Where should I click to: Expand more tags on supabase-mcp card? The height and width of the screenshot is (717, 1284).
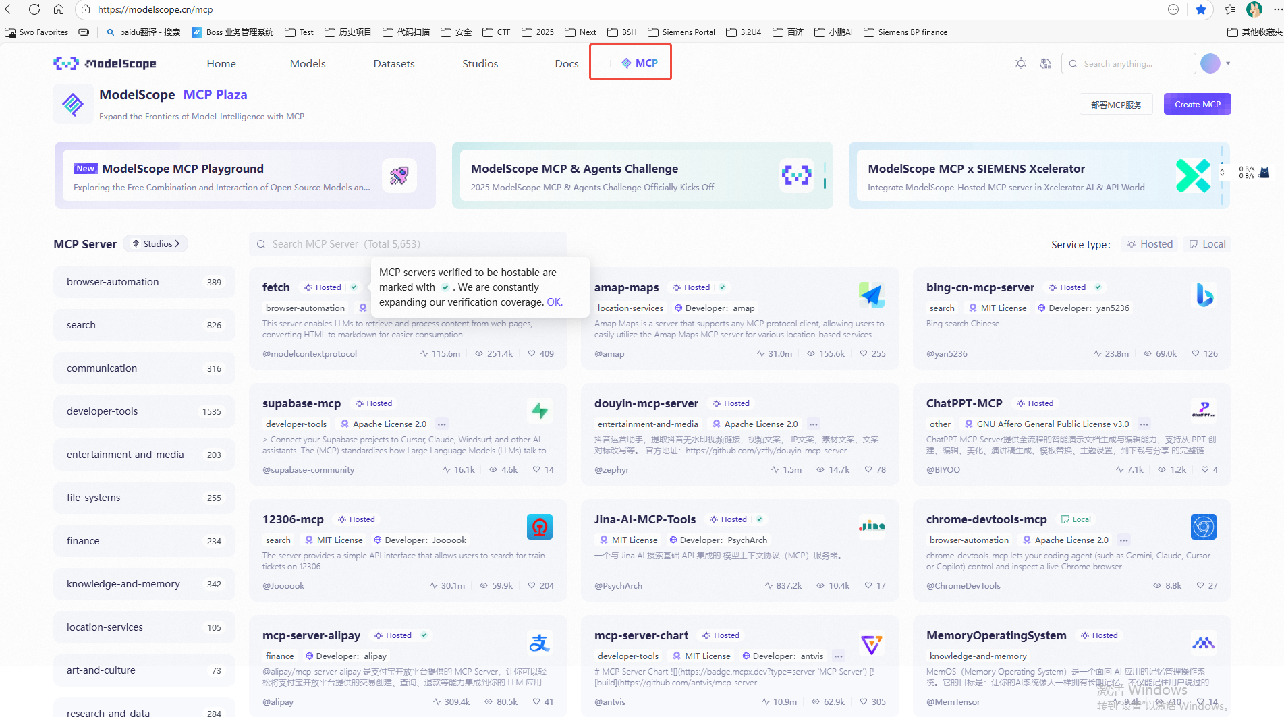click(442, 424)
